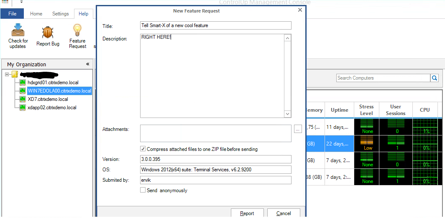
Task: Click the uptime cell reading 11 days
Action: tap(340, 127)
